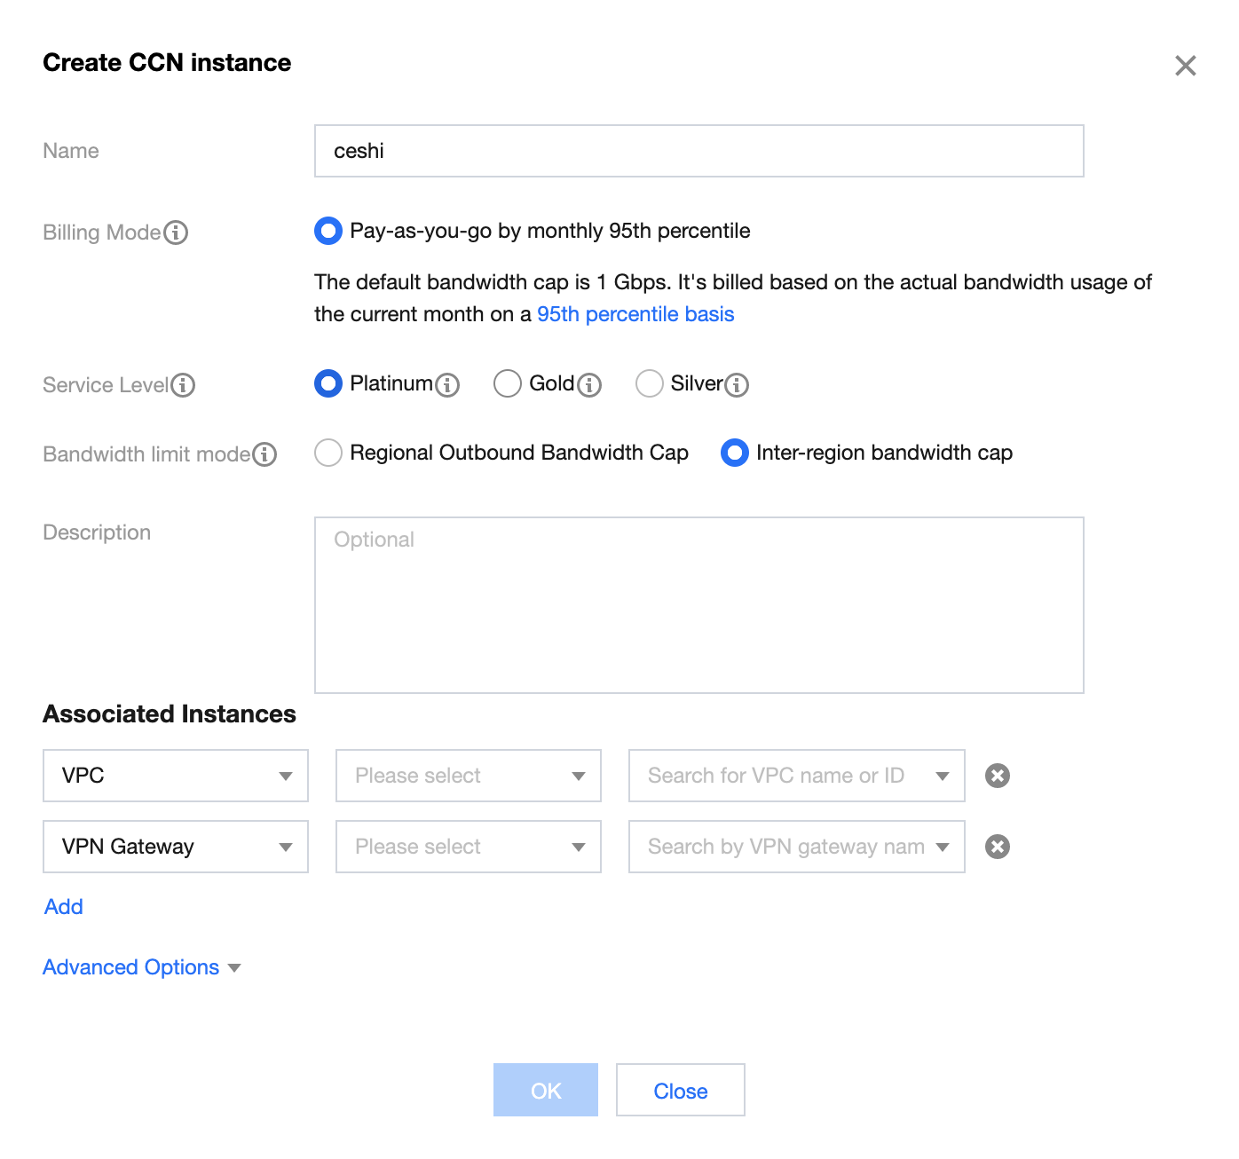
Task: Remove the VPN Gateway instance row
Action: [998, 847]
